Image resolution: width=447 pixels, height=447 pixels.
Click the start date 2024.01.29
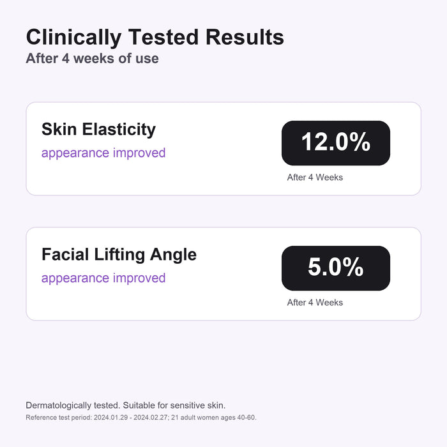(111, 418)
